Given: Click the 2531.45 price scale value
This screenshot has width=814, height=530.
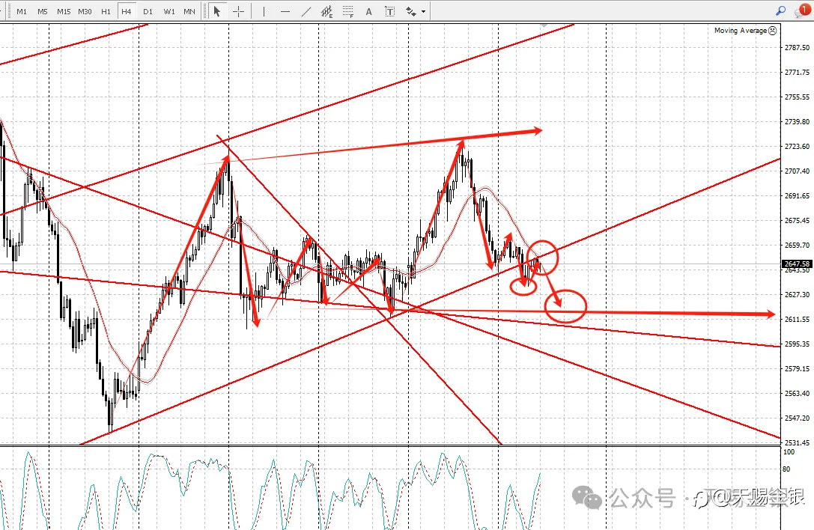Looking at the screenshot, I should 797,443.
